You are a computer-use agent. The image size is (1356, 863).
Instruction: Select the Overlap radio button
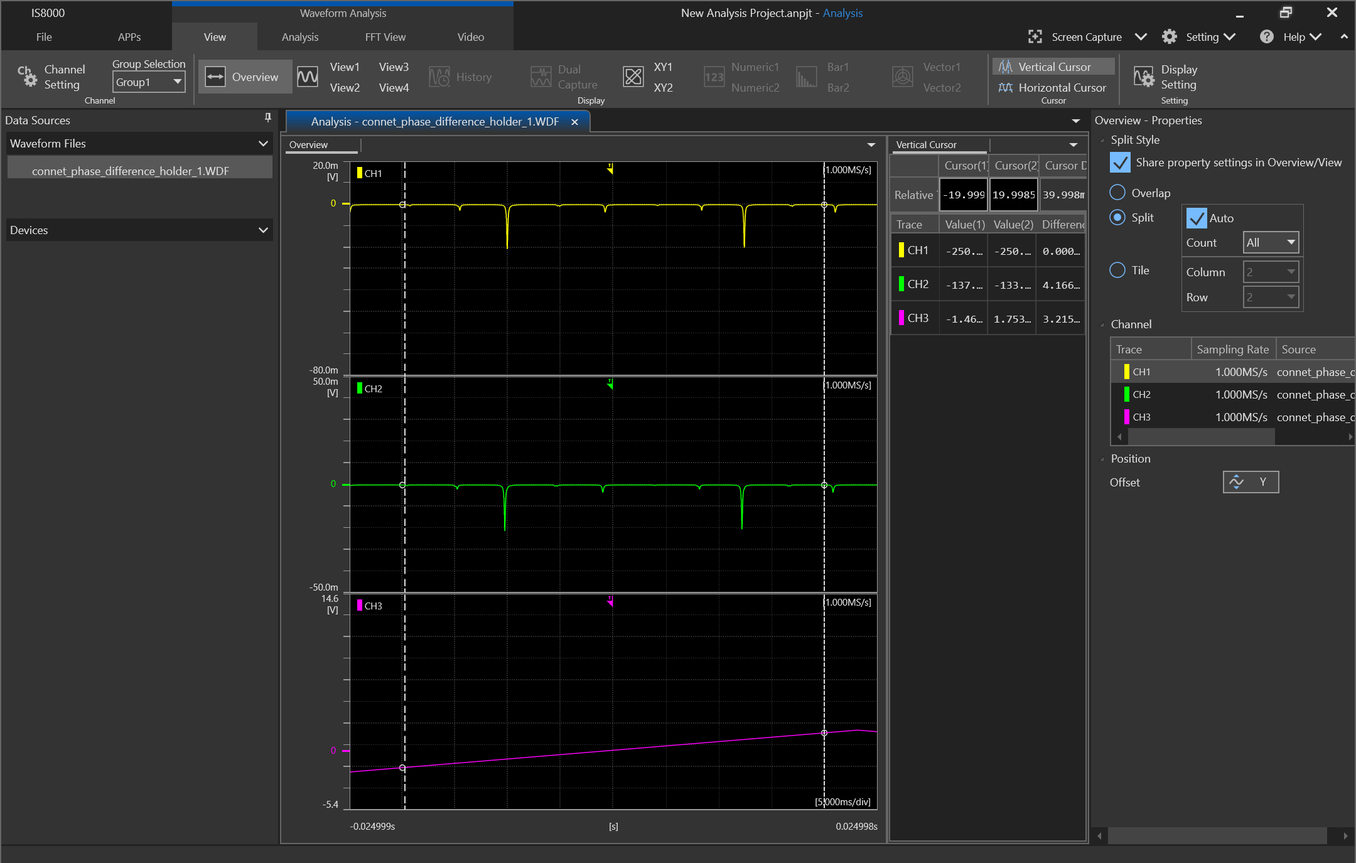pyautogui.click(x=1117, y=193)
